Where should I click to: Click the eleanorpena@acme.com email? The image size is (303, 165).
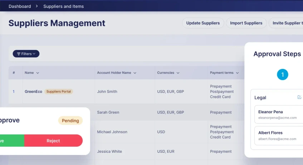point(277,118)
